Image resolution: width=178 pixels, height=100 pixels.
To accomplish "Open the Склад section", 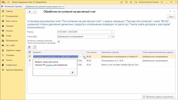I will click(x=8, y=36).
